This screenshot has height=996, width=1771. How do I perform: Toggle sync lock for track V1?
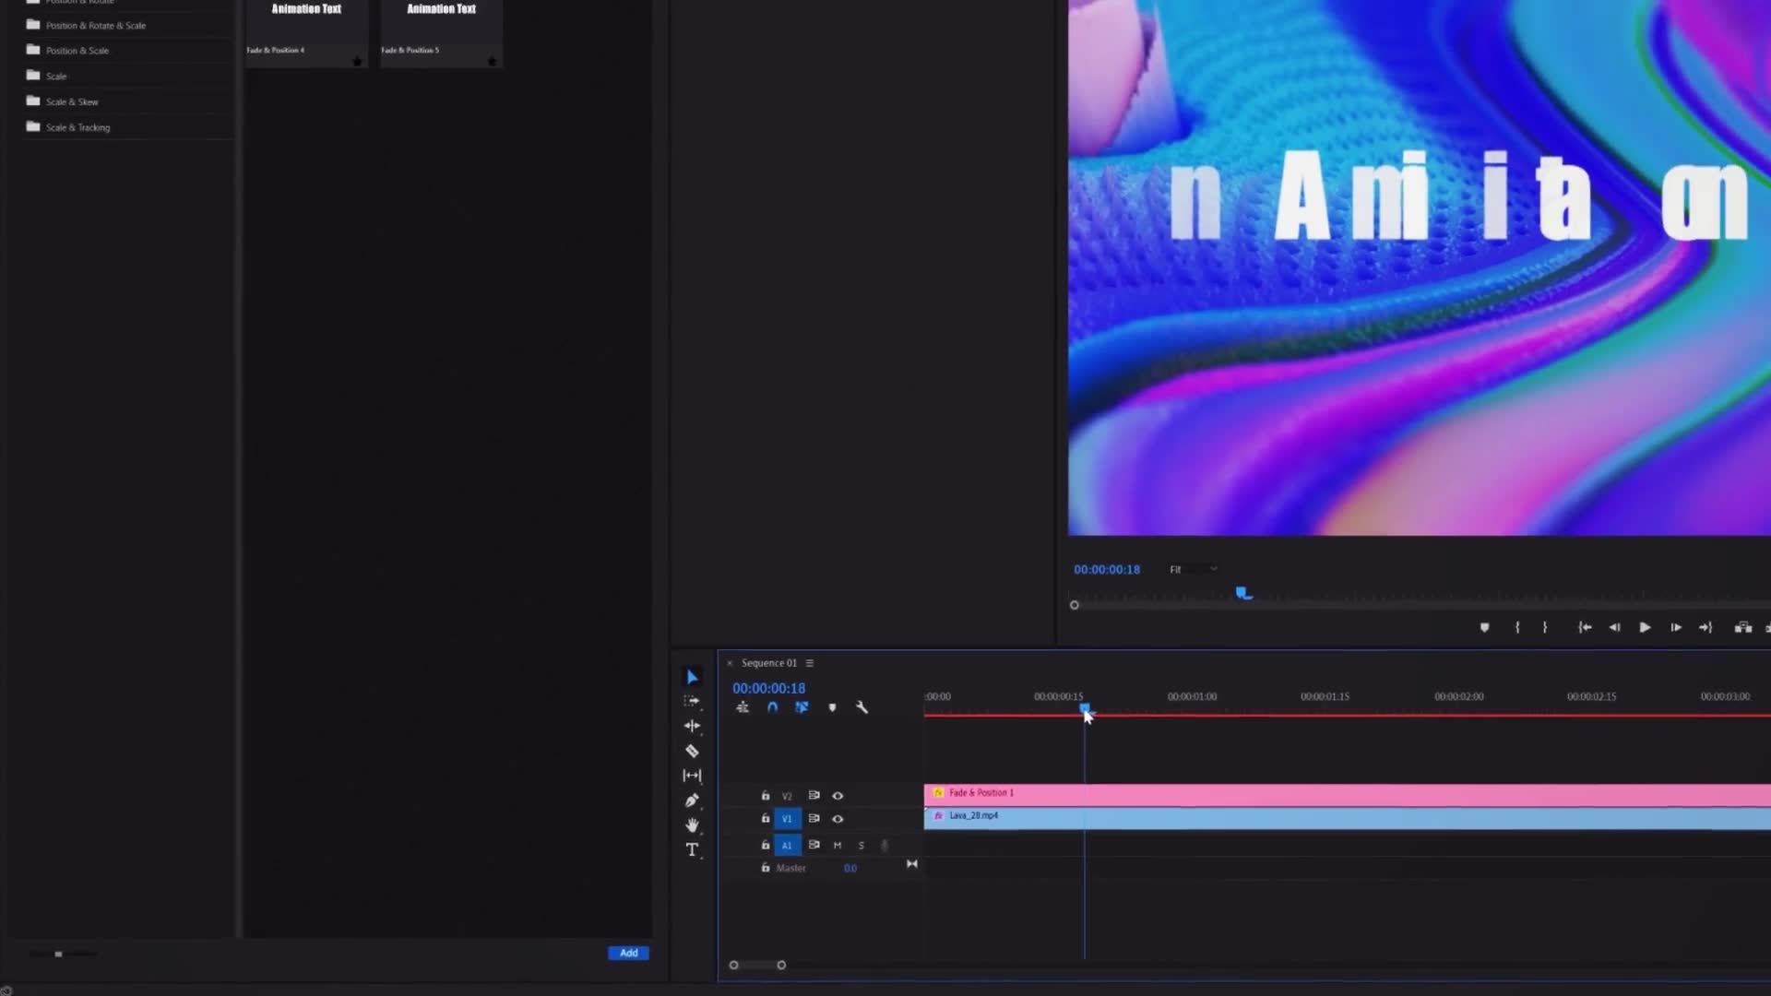pyautogui.click(x=814, y=818)
